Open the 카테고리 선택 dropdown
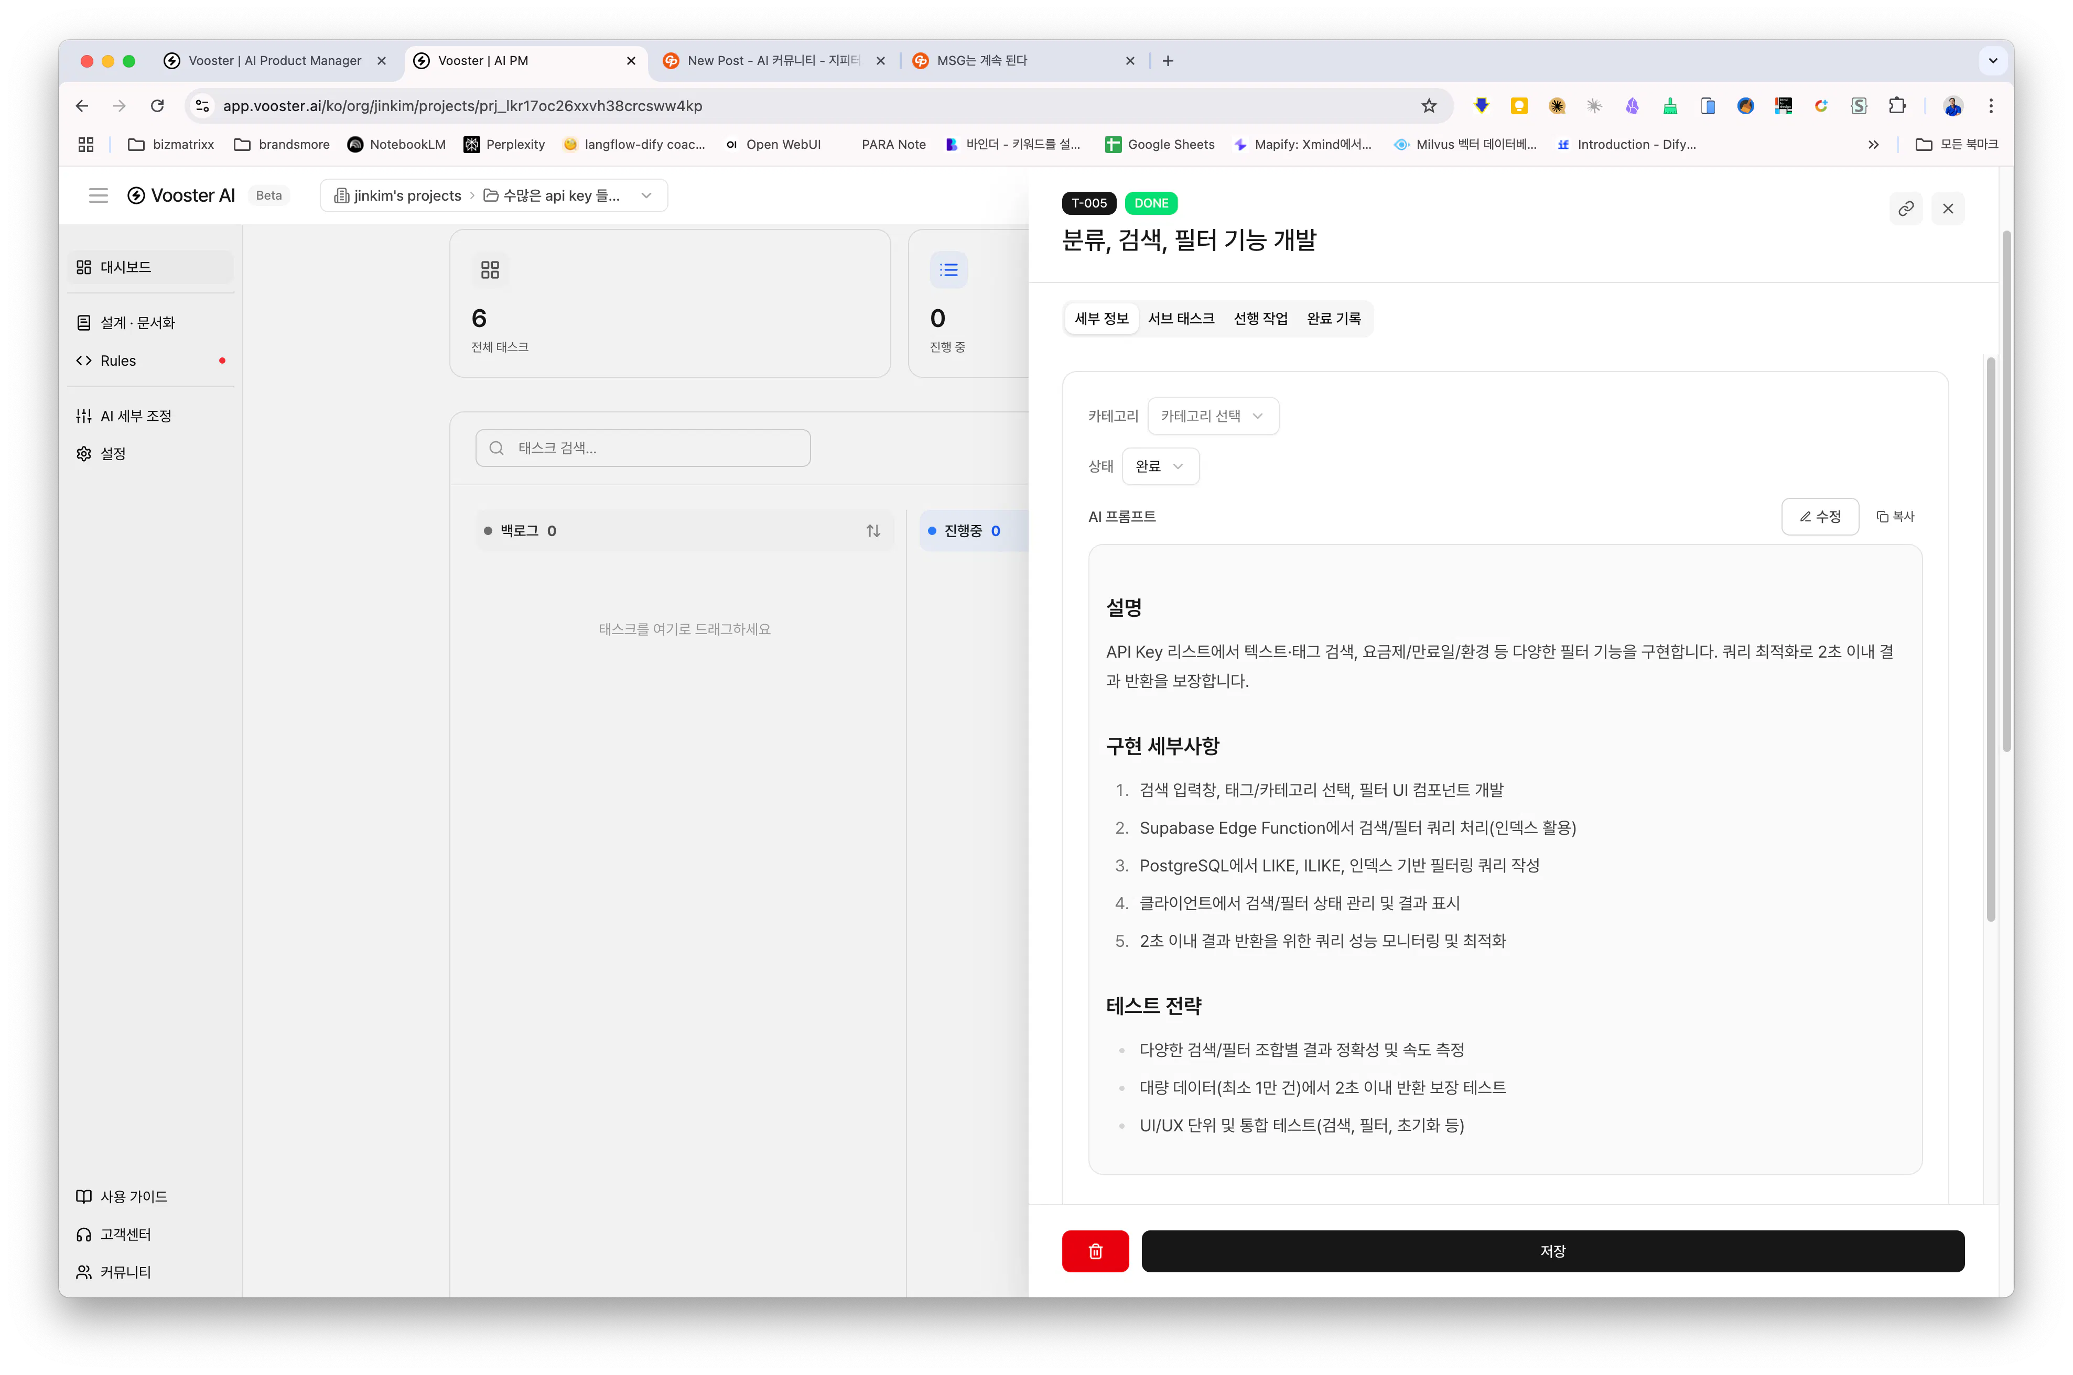The width and height of the screenshot is (2073, 1375). (x=1212, y=416)
